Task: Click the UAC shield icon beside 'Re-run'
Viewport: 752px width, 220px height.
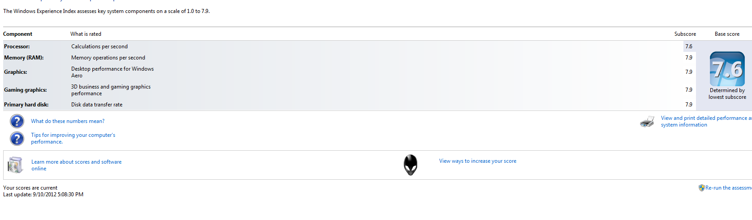Action: pyautogui.click(x=701, y=188)
